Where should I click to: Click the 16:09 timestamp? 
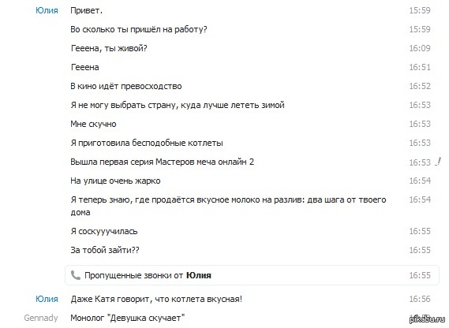[420, 48]
